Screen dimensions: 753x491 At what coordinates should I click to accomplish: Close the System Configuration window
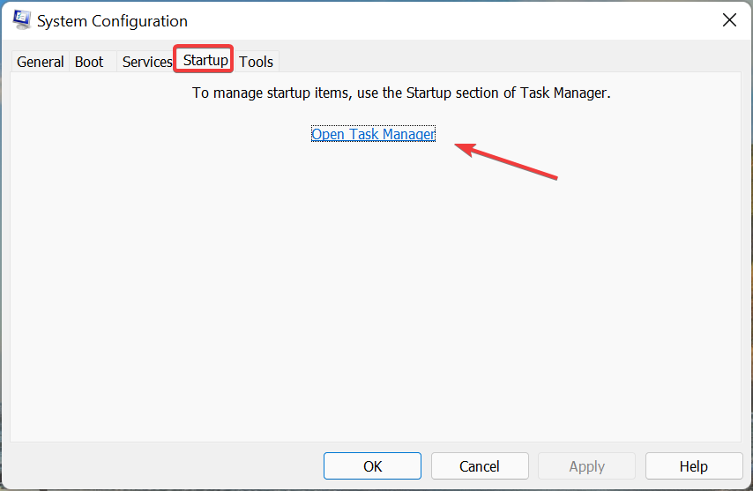tap(729, 20)
